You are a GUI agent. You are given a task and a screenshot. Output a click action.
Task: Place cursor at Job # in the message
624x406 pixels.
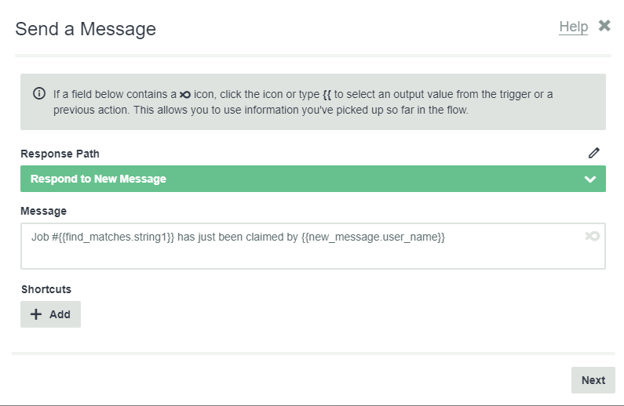click(41, 237)
